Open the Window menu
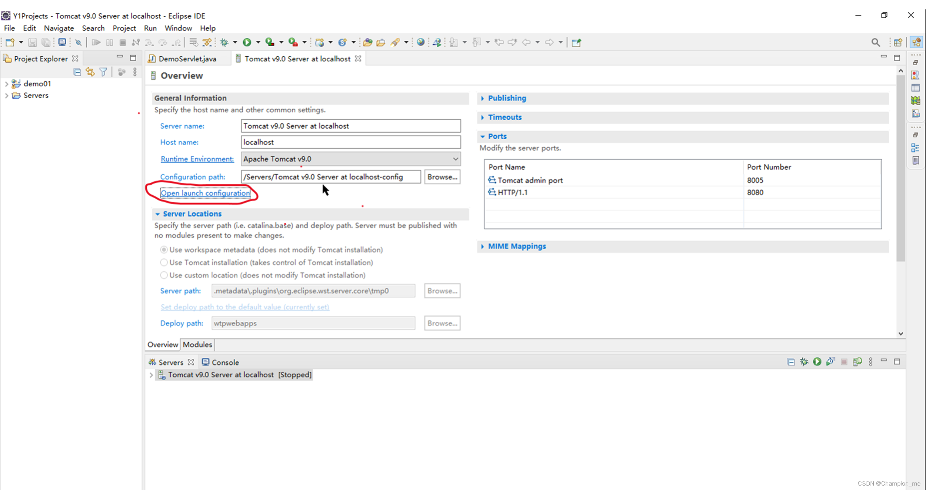The height and width of the screenshot is (490, 926). (178, 28)
